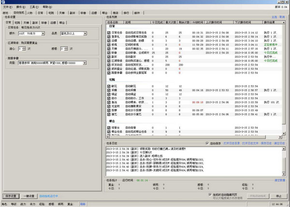290x207 pixels.
Task: Click the task list horizontal scroll-right arrow
Action: 280,137
